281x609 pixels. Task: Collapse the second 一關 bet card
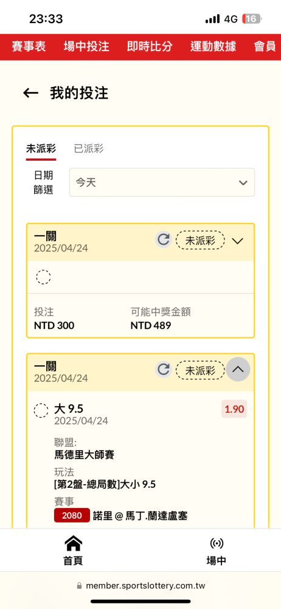coord(238,370)
